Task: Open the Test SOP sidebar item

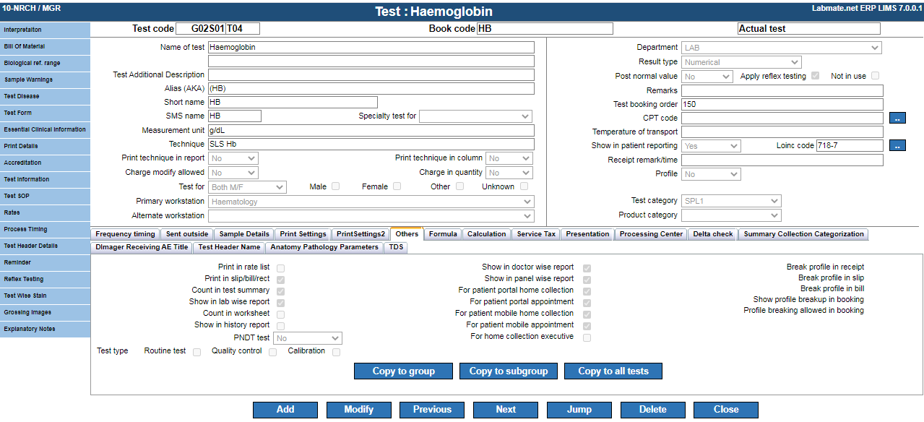Action: [45, 196]
